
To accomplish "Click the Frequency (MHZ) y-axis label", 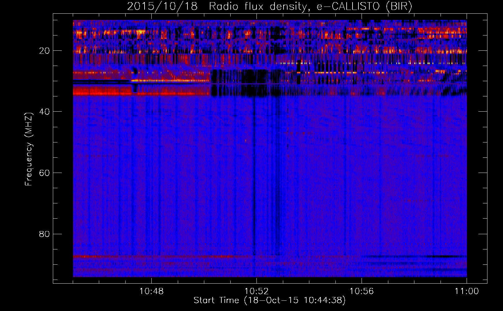I will [29, 149].
